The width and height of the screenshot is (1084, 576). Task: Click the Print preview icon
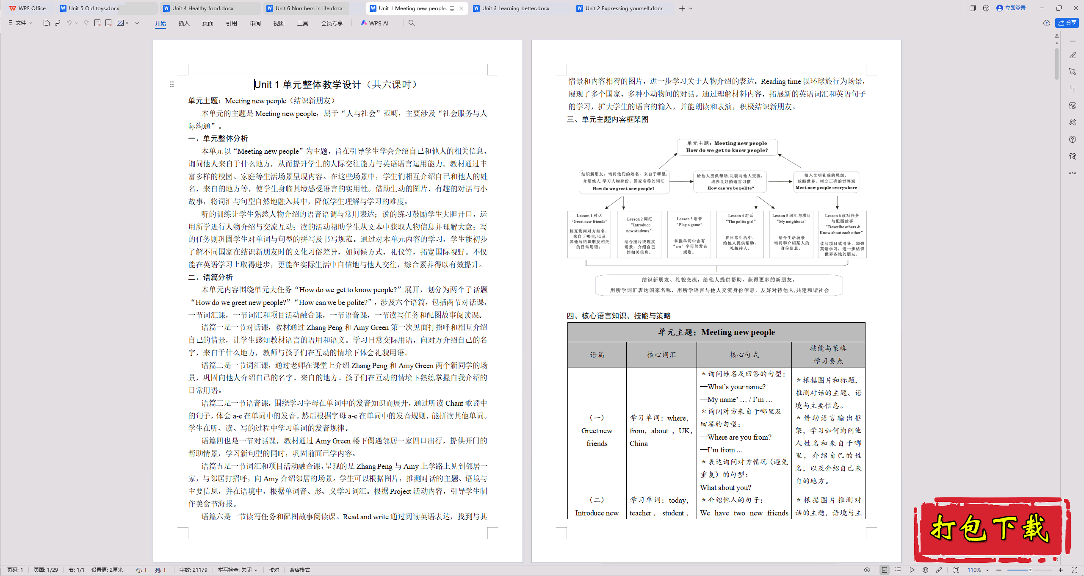pos(58,23)
